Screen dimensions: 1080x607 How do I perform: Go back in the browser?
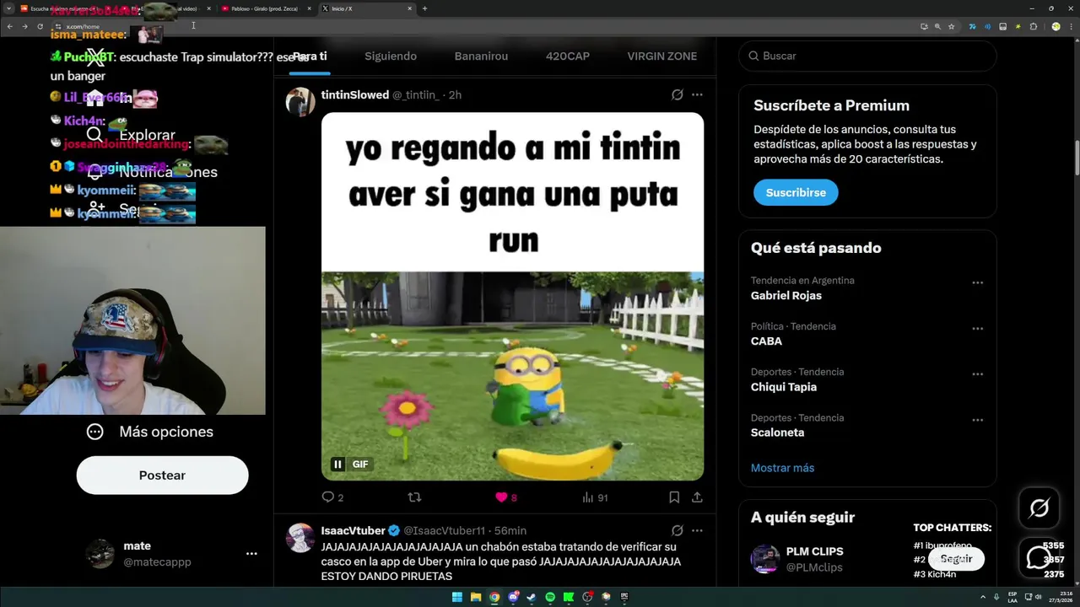click(9, 26)
